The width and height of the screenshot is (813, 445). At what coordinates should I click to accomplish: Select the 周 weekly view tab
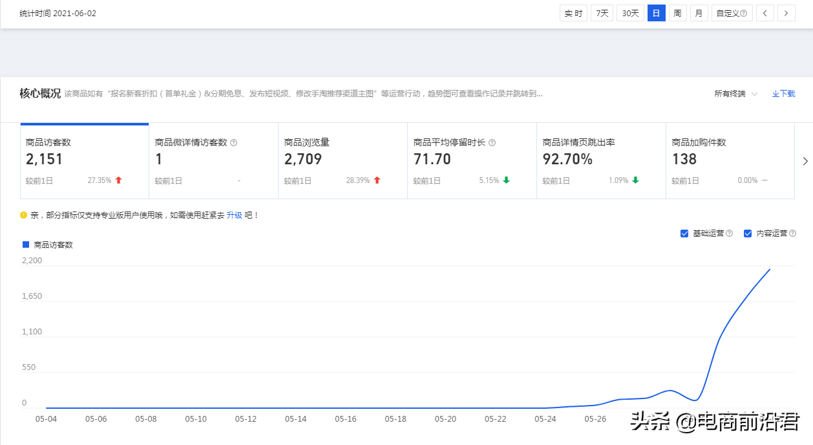[x=677, y=13]
